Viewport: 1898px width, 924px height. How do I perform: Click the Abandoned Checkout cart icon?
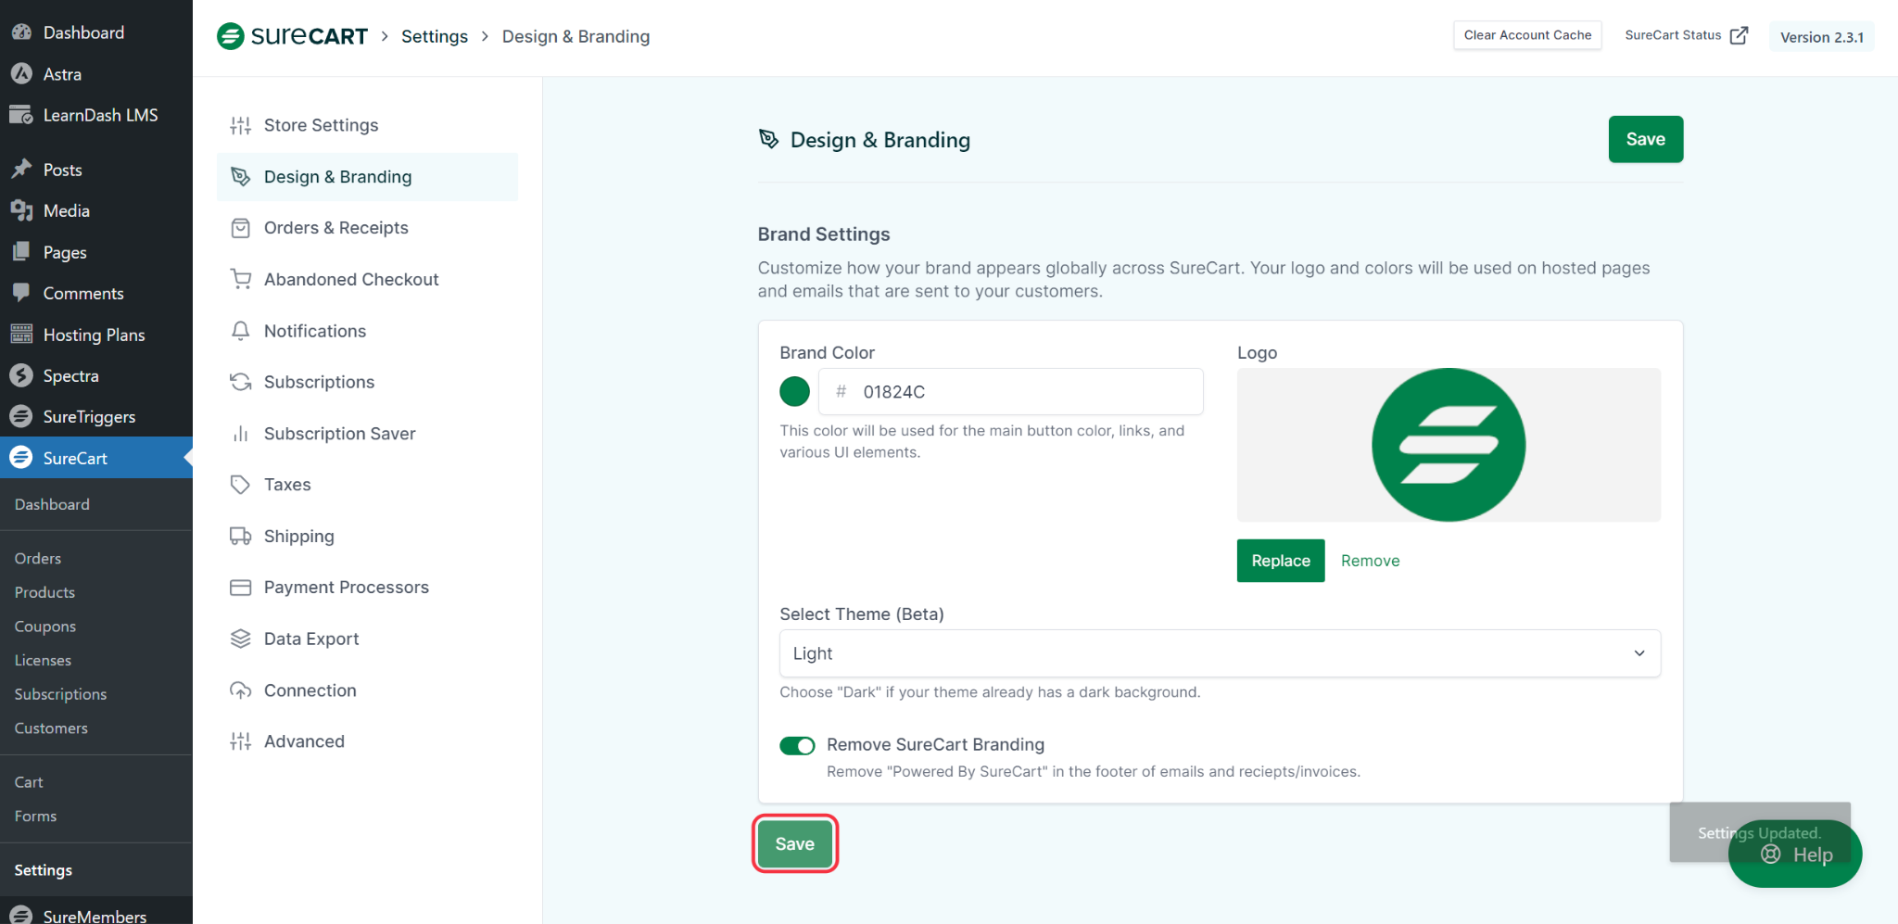(x=241, y=279)
